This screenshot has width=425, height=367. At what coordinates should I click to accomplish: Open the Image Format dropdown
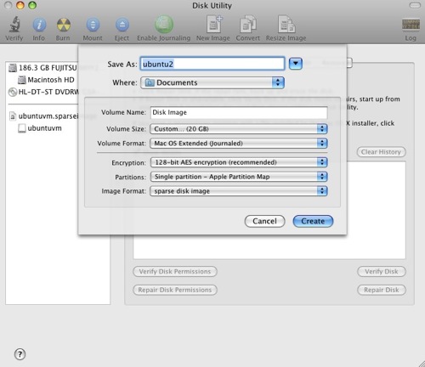(x=239, y=191)
